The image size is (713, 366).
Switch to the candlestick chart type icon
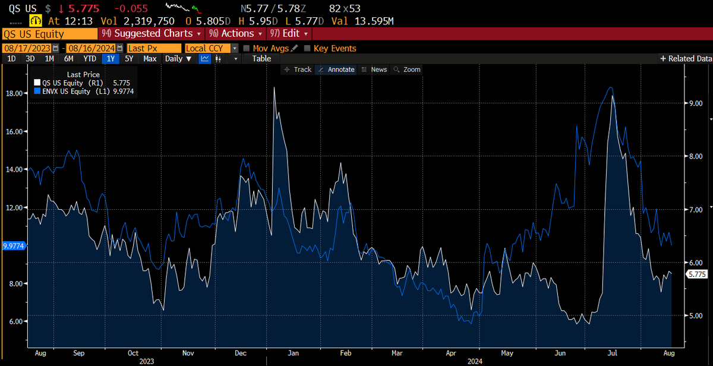[219, 59]
